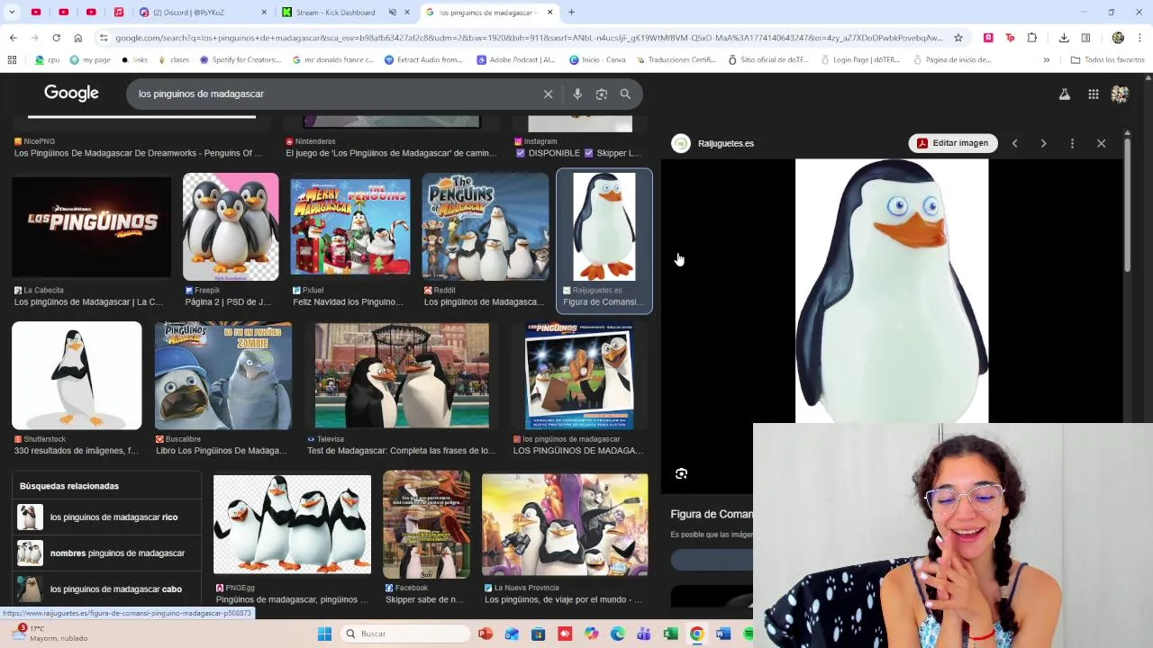Screen dimensions: 1153x648
Task: Show previous image in preview panel
Action: click(1014, 143)
